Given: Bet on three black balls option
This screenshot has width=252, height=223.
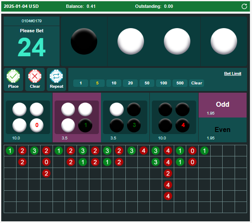Looking at the screenshot, I should (x=126, y=117).
